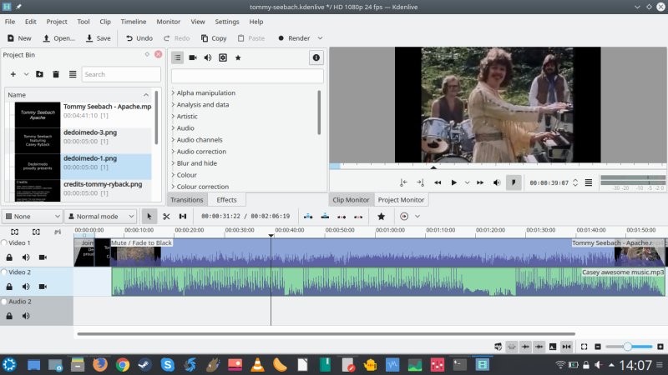Mute the Audio 2 track

26,316
